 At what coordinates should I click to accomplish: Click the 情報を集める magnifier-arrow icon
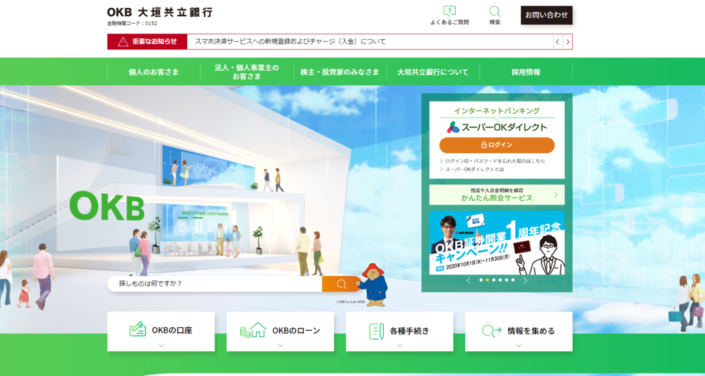[492, 331]
